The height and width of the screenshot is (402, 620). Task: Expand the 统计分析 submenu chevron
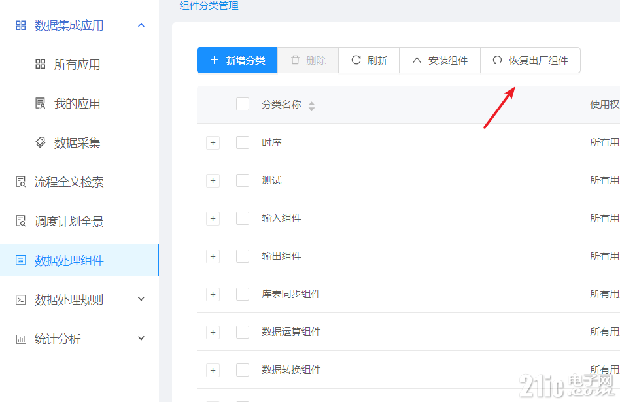click(141, 338)
